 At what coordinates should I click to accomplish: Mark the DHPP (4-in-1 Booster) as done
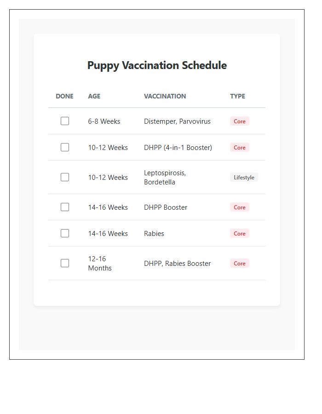coord(64,147)
